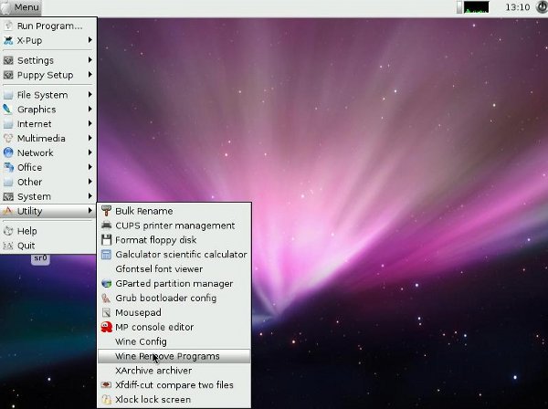Expand the Multimedia submenu arrow
Screen dimensions: 548x409
click(90, 138)
